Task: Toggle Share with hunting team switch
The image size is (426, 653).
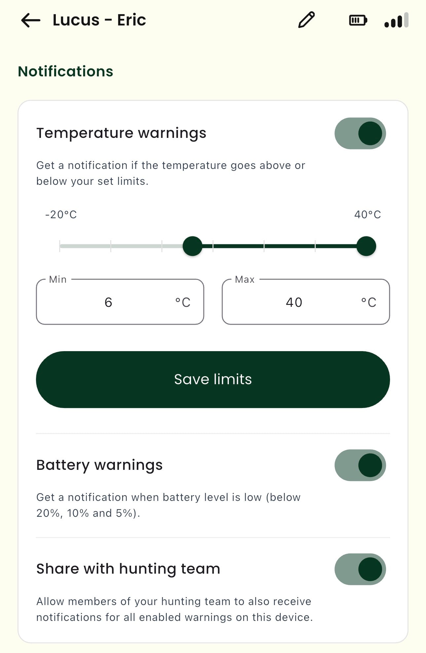Action: pos(360,569)
